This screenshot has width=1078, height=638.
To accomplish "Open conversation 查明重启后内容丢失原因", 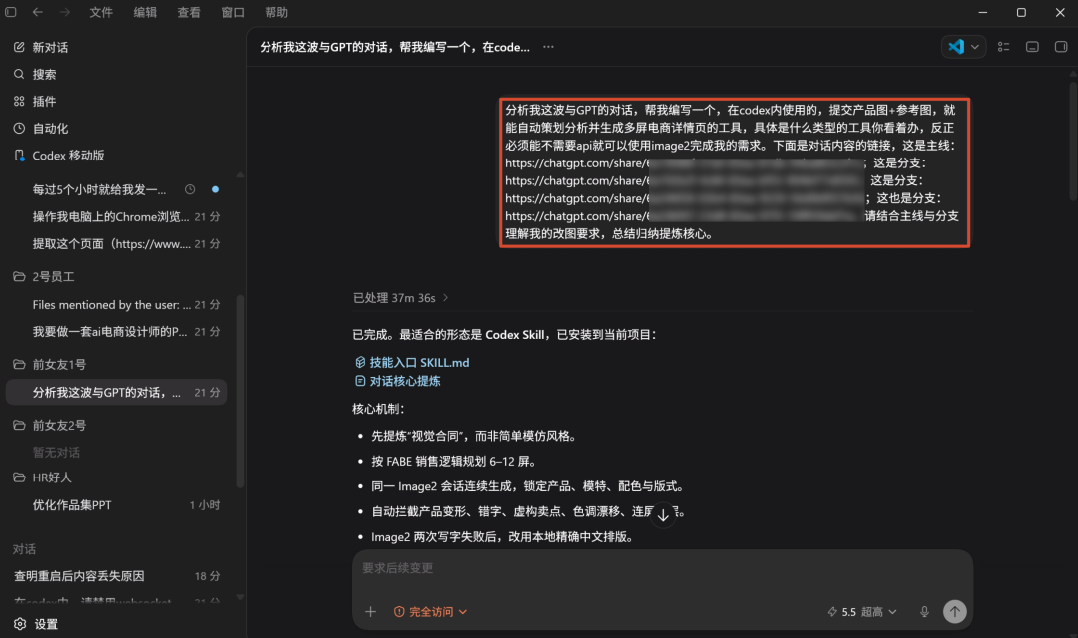I will tap(117, 576).
